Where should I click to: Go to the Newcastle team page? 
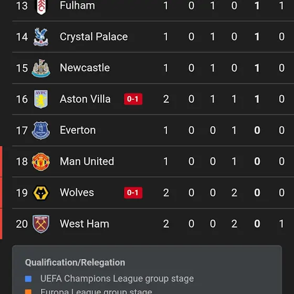[85, 68]
